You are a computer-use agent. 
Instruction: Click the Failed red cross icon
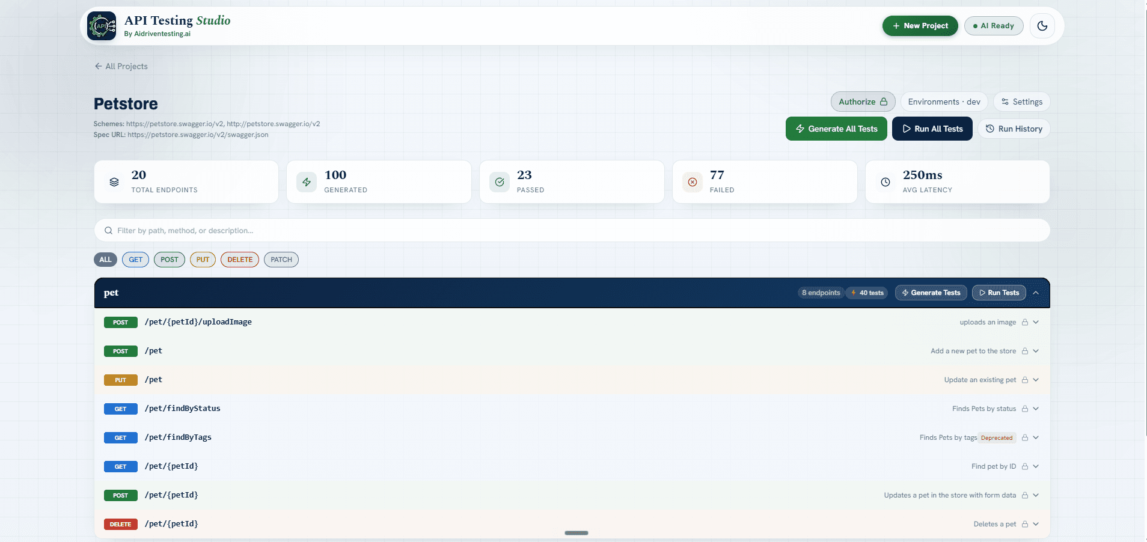pos(693,182)
